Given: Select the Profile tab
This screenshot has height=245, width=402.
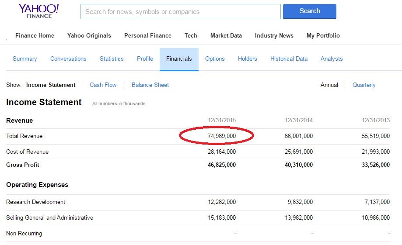Looking at the screenshot, I should (145, 59).
